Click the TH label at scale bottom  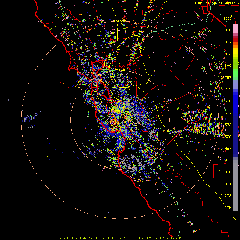[229, 208]
